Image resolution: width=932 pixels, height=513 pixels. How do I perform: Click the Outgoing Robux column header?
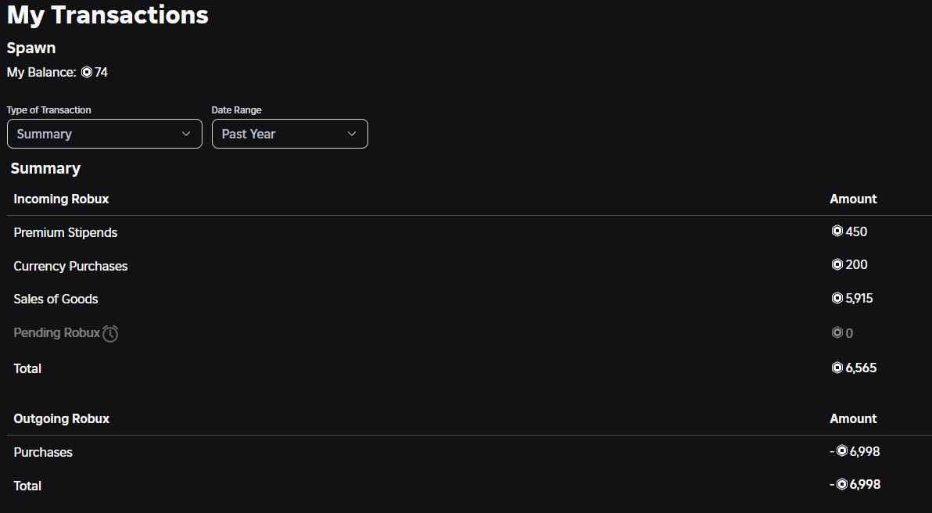61,418
